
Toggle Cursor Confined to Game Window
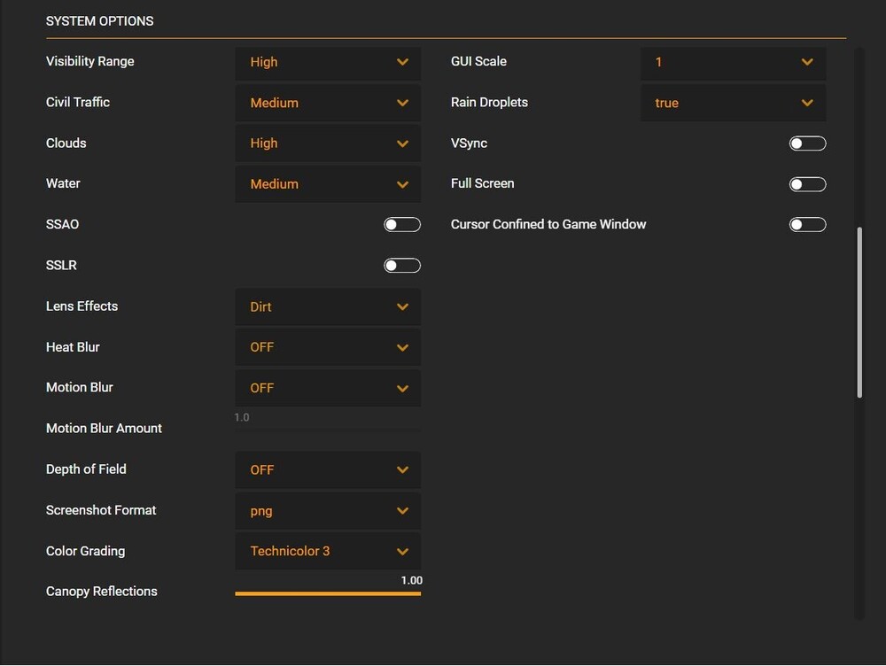coord(807,225)
